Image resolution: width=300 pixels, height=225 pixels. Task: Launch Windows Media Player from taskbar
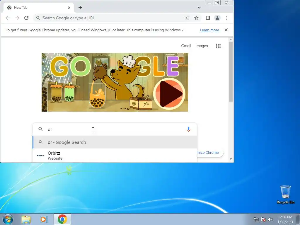coord(44,219)
